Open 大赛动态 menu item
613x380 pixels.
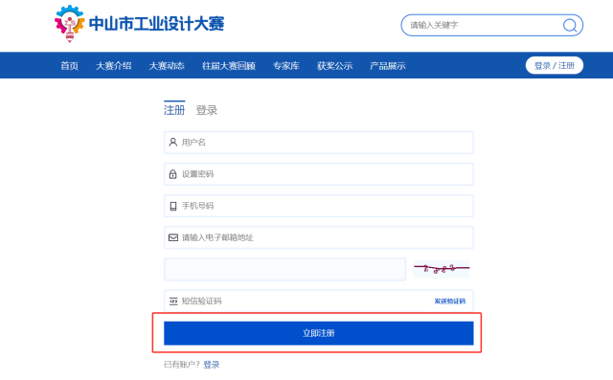(167, 66)
